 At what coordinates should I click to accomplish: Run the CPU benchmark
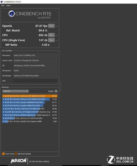coord(52,35)
